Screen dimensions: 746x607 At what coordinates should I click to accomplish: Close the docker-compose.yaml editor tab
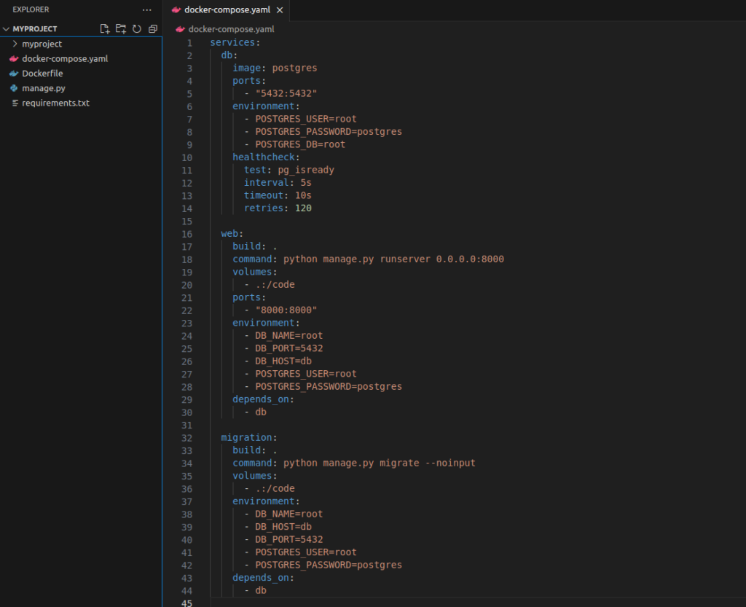(279, 10)
